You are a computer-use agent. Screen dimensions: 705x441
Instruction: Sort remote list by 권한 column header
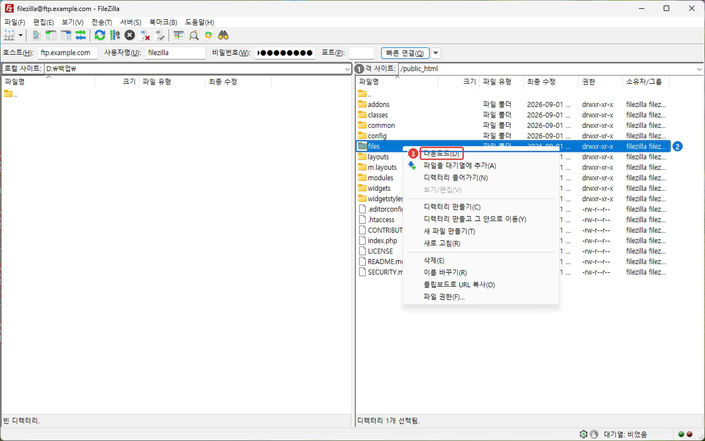(x=600, y=82)
